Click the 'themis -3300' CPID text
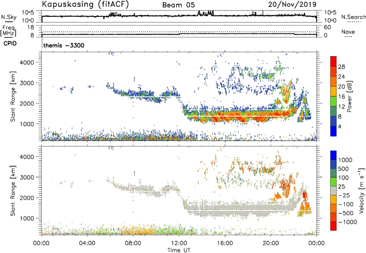This screenshot has width=366, height=253. click(64, 45)
